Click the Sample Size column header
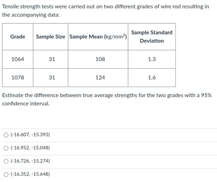Screen dimensions: 217x182 click(x=50, y=37)
